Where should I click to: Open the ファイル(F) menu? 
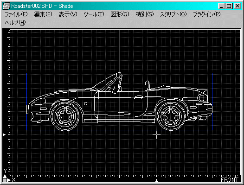click(16, 14)
